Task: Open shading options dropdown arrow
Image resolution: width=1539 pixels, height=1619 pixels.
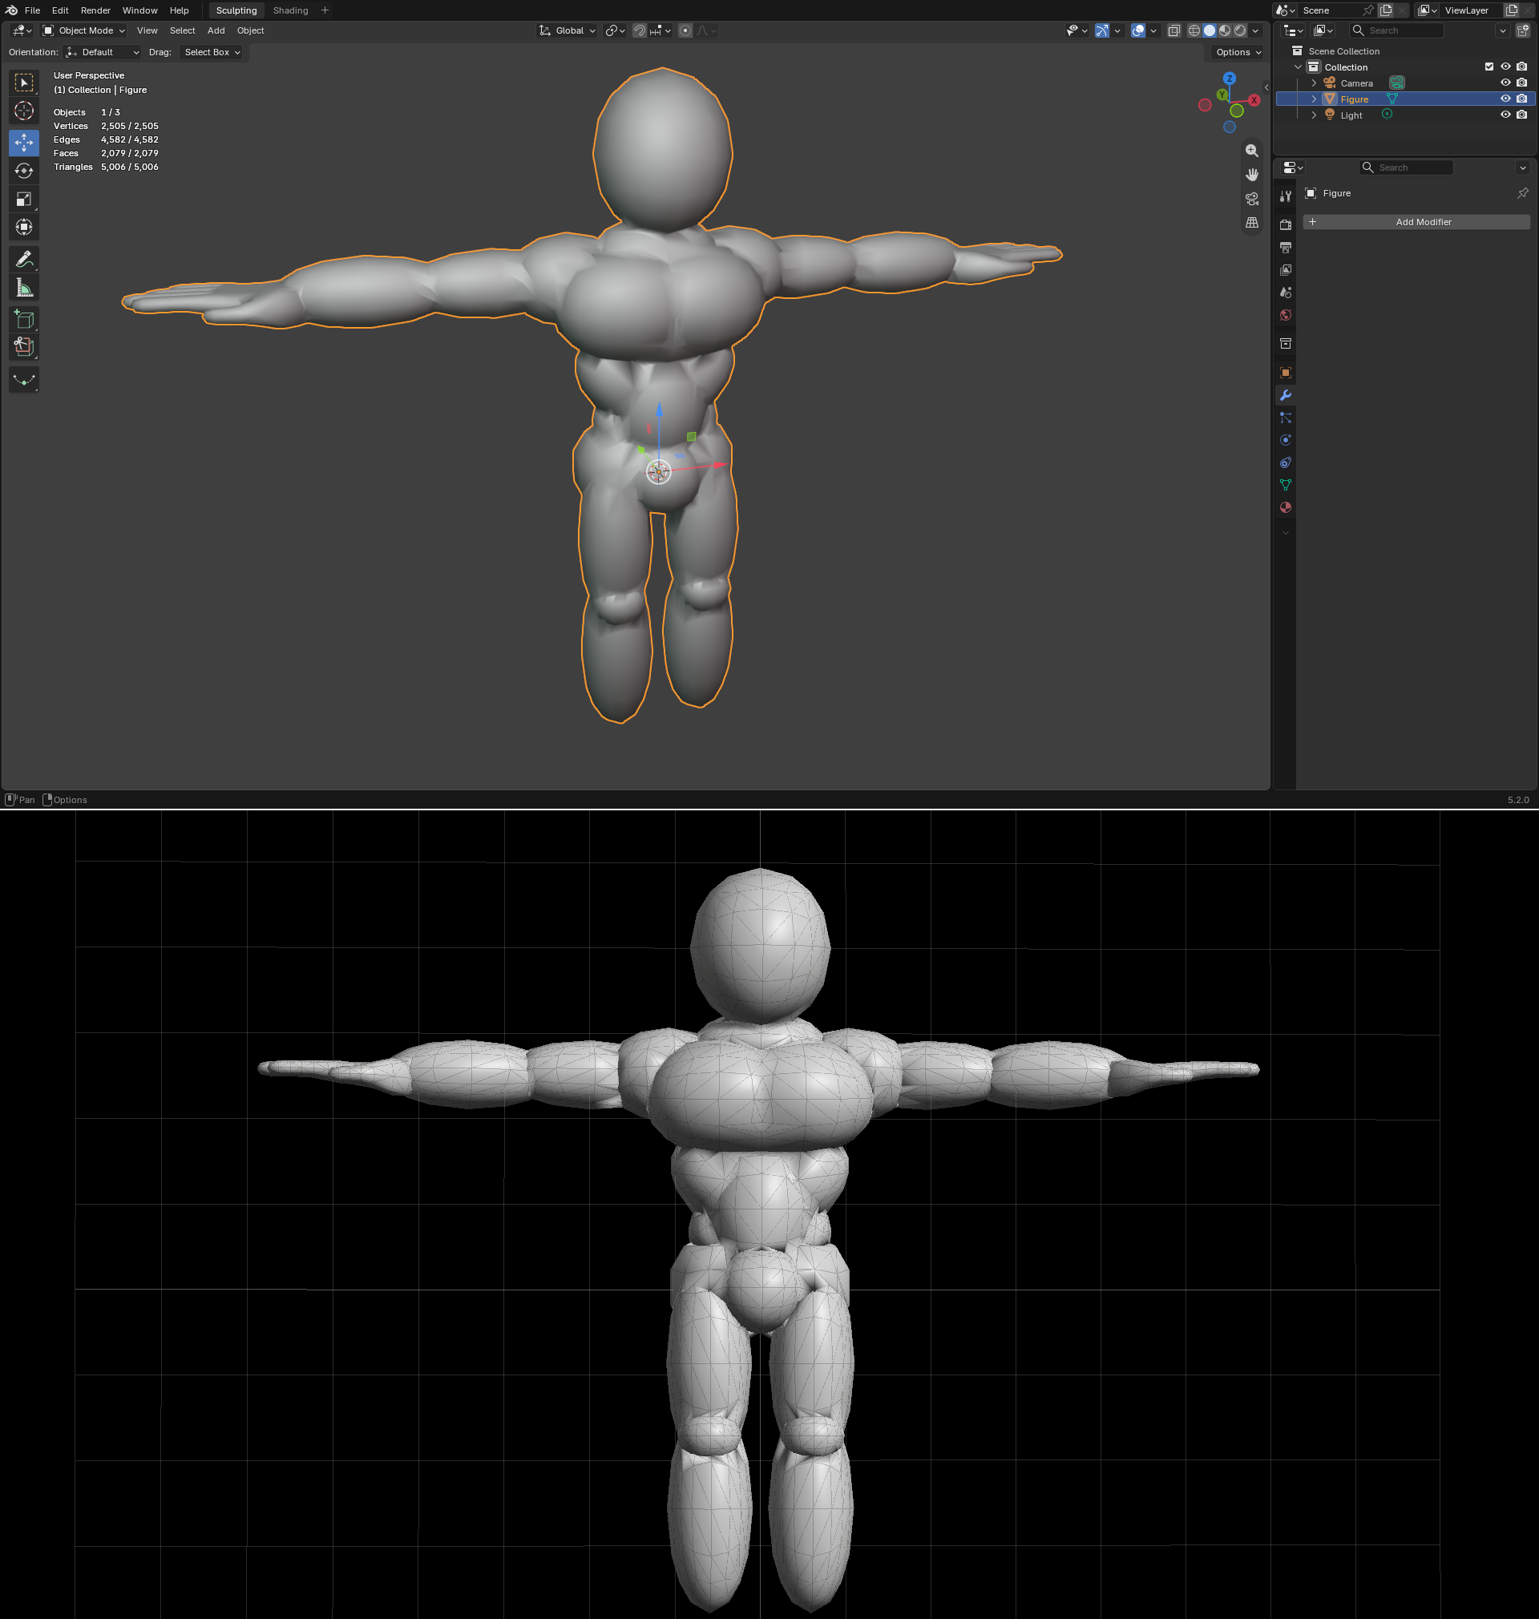Action: 1255,30
